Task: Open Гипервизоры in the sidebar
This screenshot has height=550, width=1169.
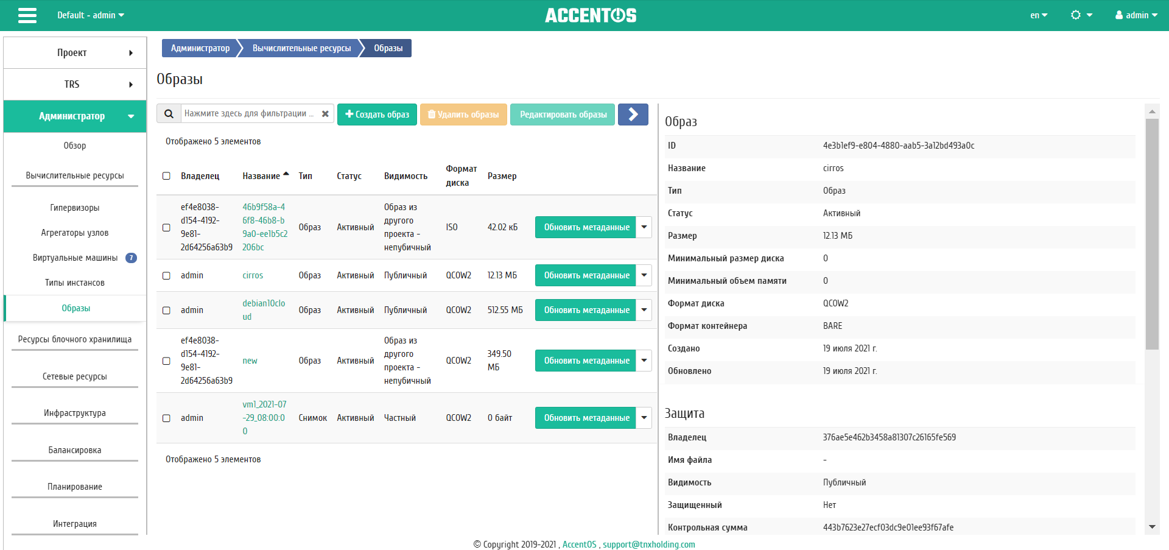Action: pos(75,208)
